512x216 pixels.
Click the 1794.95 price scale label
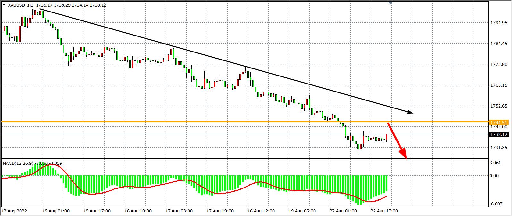click(499, 23)
